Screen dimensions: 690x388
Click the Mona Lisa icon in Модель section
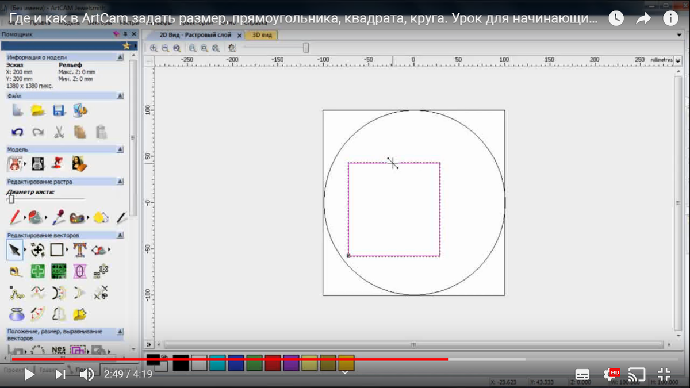(79, 164)
